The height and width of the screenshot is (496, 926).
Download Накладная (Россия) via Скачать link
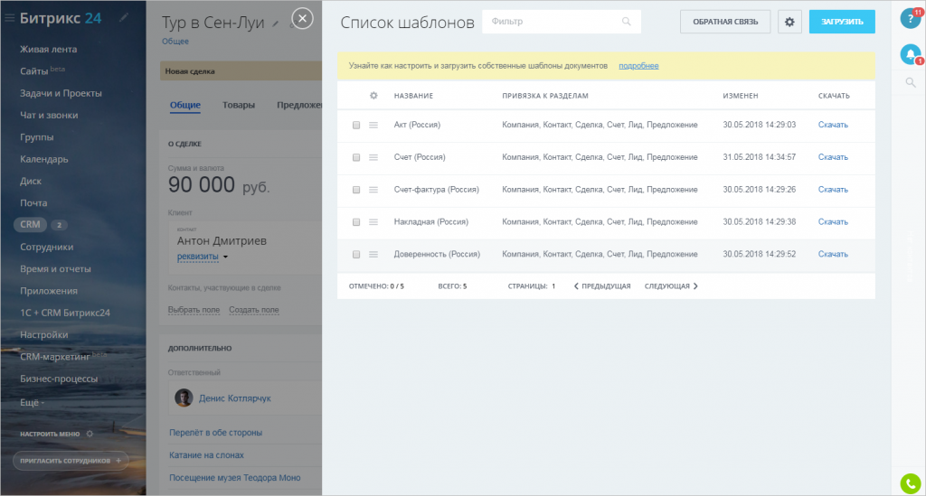833,222
